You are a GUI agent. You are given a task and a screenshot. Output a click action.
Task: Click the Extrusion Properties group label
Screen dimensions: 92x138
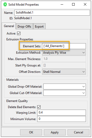[20, 39]
